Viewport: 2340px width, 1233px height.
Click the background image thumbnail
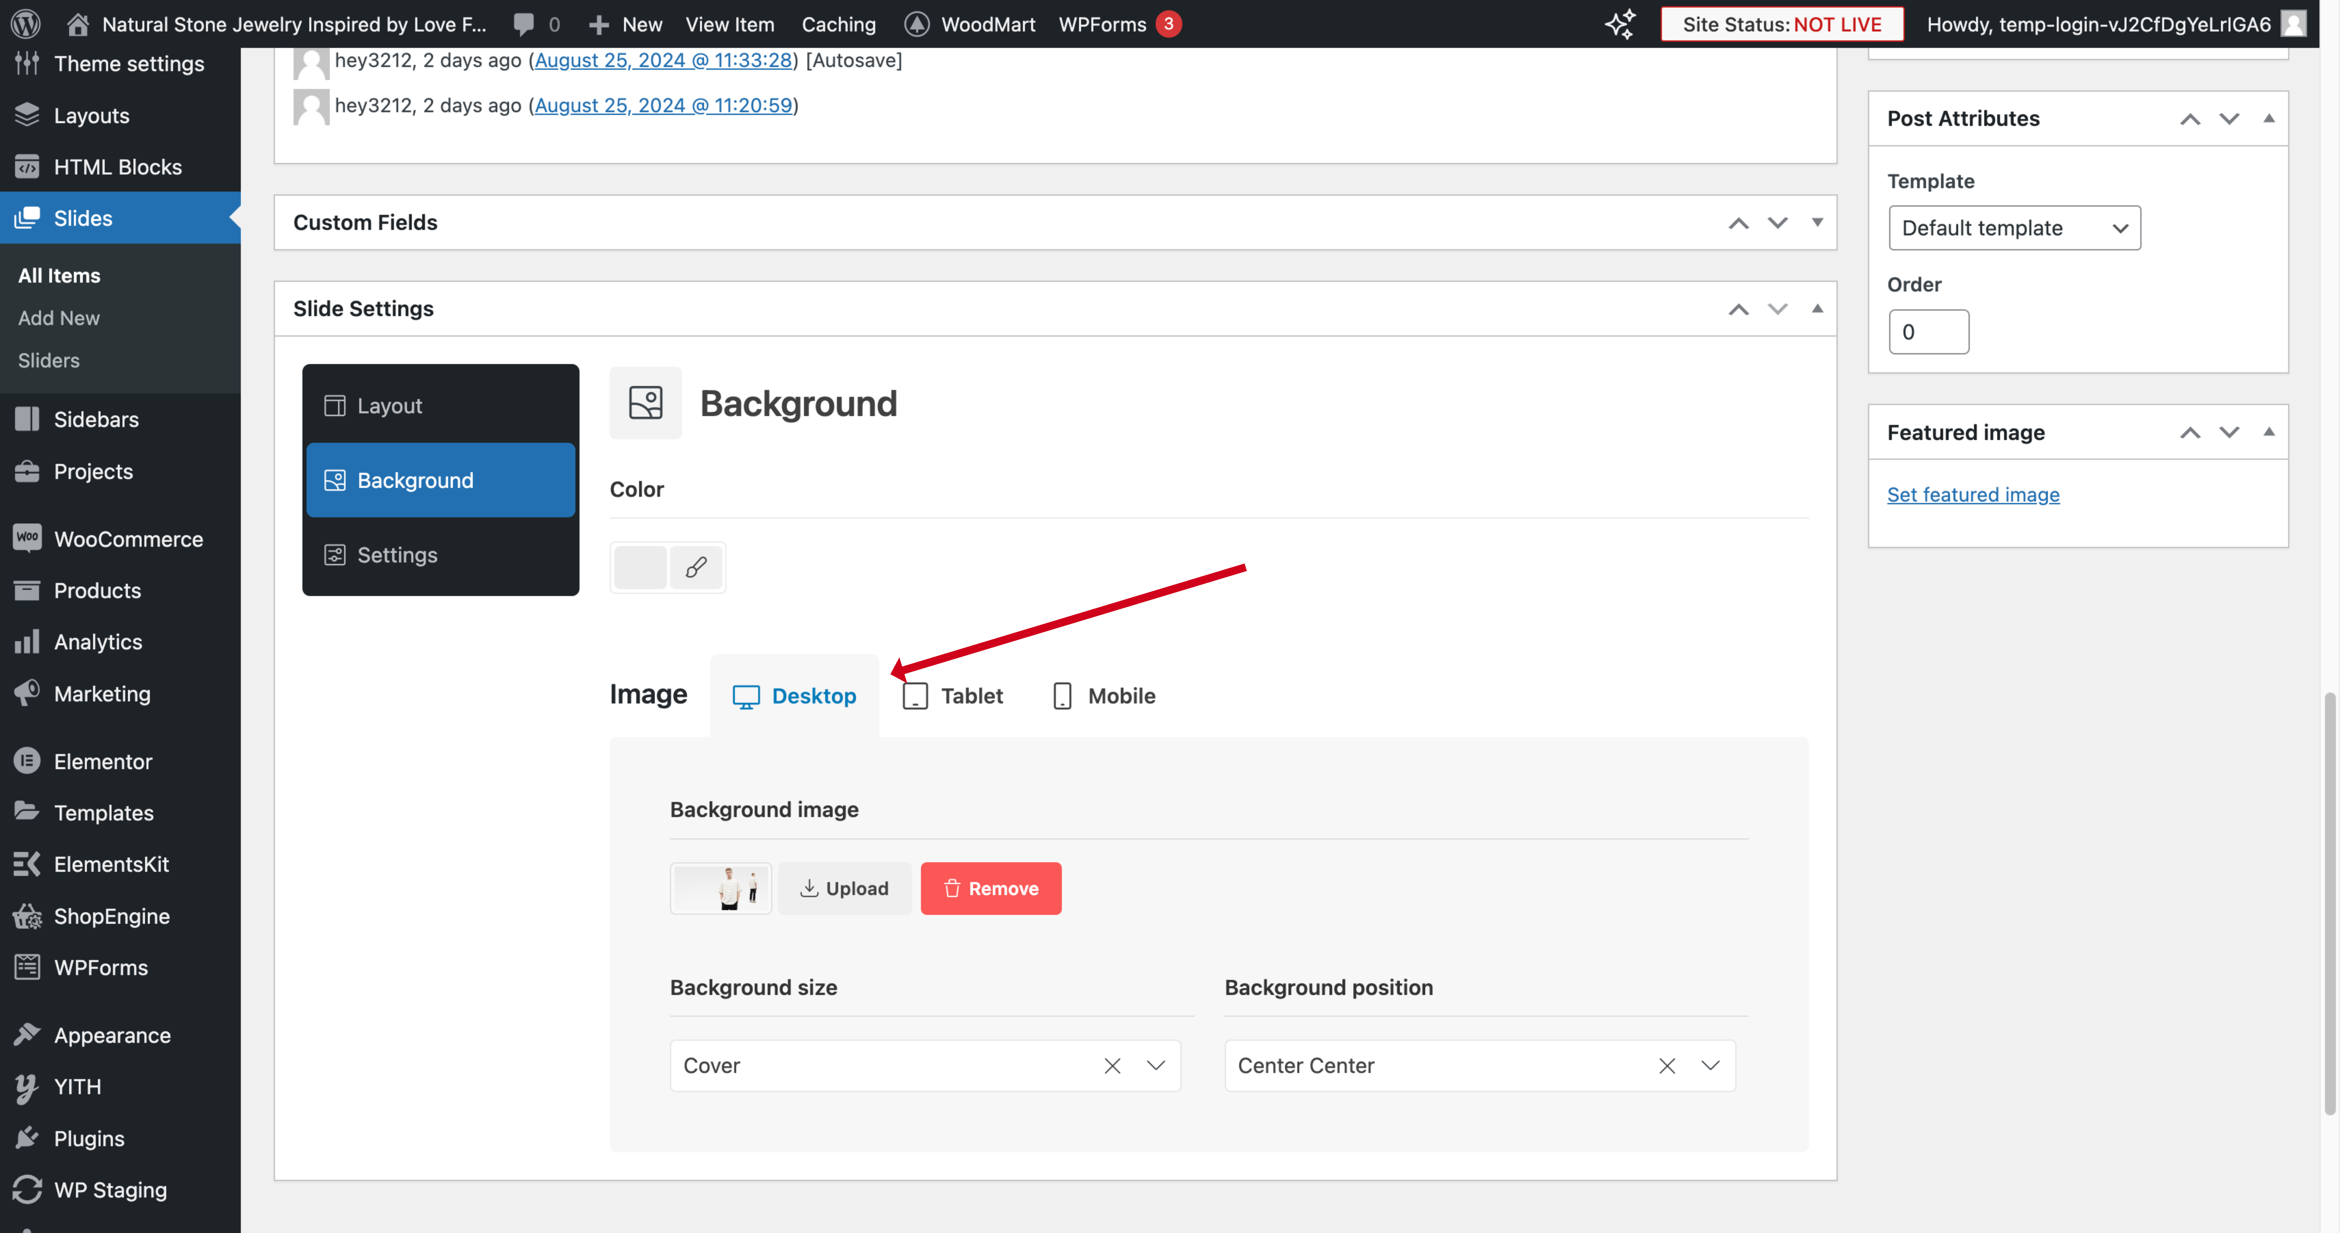pos(721,889)
